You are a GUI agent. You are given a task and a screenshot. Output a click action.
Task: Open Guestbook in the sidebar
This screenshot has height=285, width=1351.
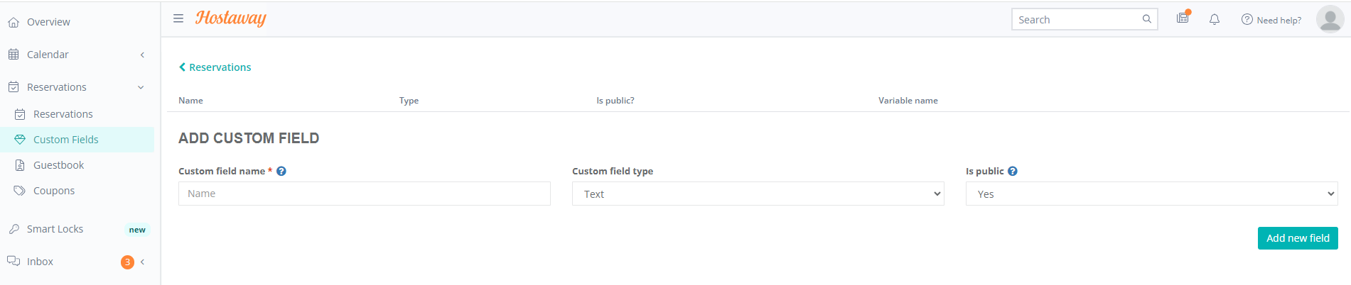click(x=58, y=165)
